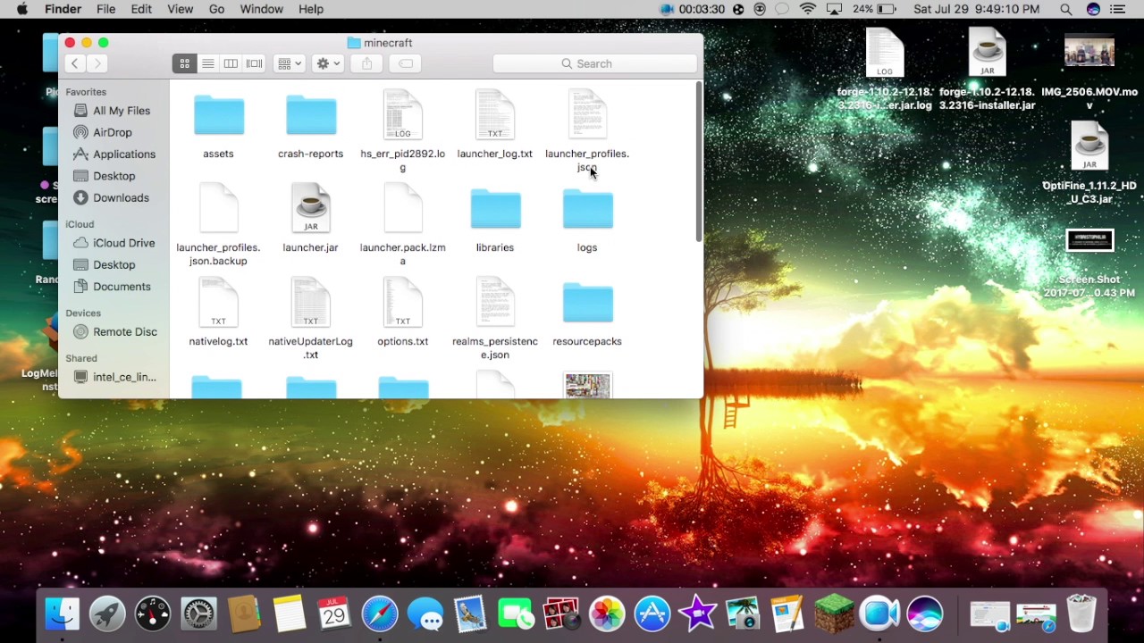Select launcher.pack.lzma file

(403, 209)
